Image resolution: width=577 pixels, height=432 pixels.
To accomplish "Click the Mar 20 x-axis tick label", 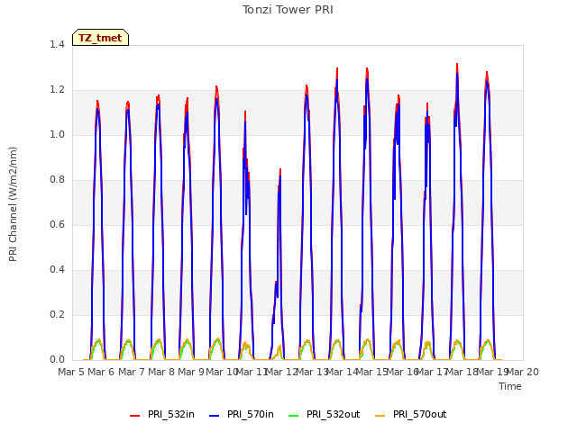I will pos(523,372).
